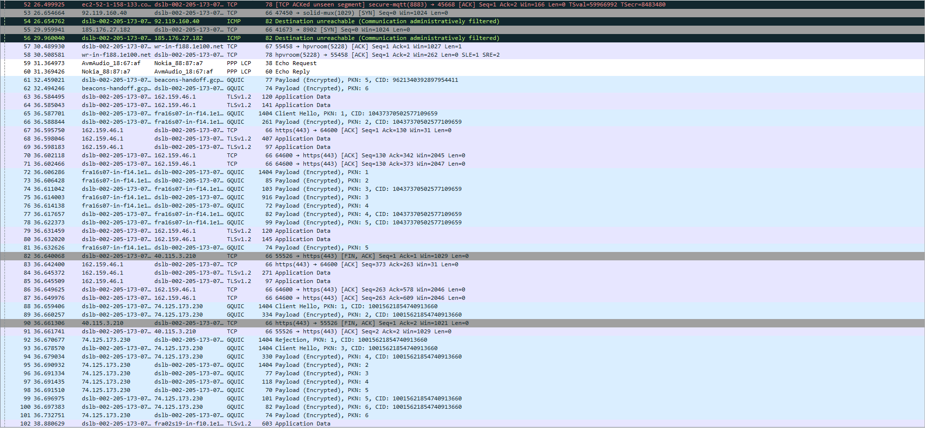Image resolution: width=925 pixels, height=428 pixels.
Task: Select packet 57 to hpvroom(5228) ACK
Action: pyautogui.click(x=462, y=46)
